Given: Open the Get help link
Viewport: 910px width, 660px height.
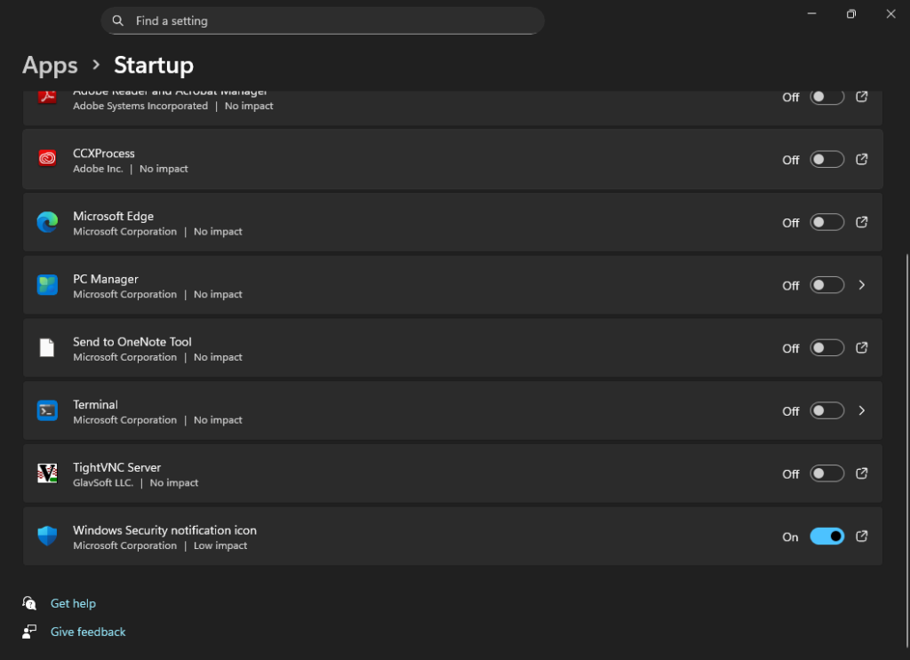Looking at the screenshot, I should [x=74, y=603].
